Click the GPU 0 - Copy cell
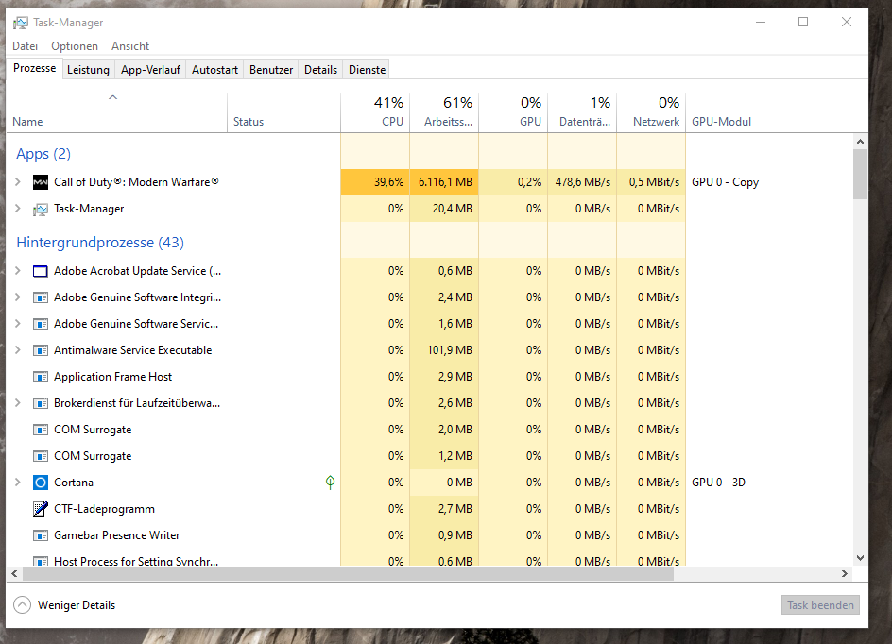Viewport: 892px width, 644px height. [x=726, y=182]
